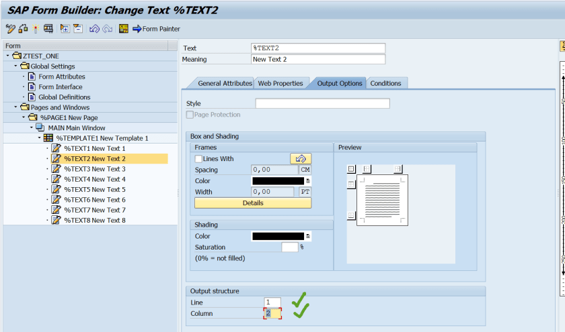Viewport: 565px width, 332px height.
Task: Click the Activate (matchstick) toolbar icon
Action: 36,29
